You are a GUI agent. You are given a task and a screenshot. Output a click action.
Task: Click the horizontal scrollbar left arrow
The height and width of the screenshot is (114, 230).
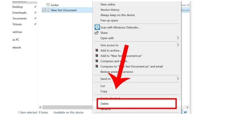click(40, 107)
